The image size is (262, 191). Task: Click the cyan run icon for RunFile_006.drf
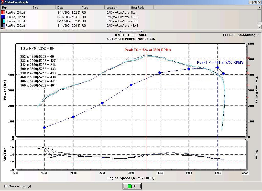(3, 21)
